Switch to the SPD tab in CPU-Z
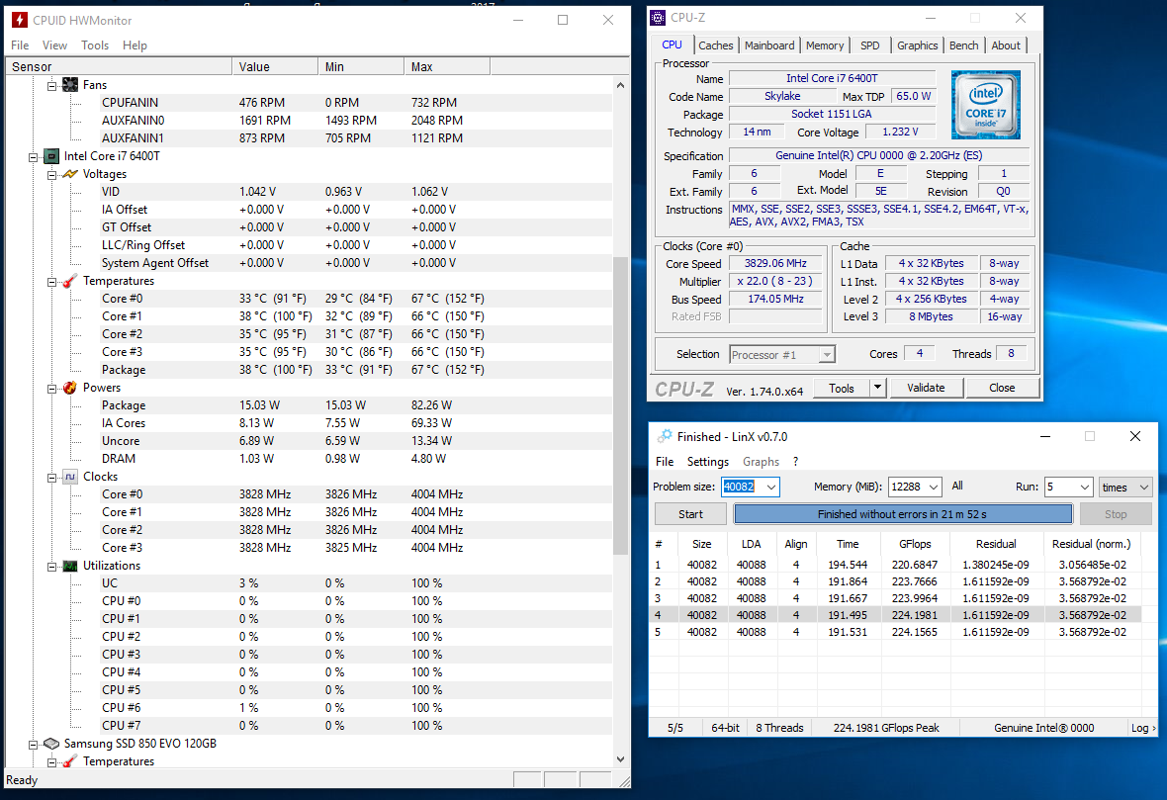This screenshot has height=800, width=1167. coord(870,45)
